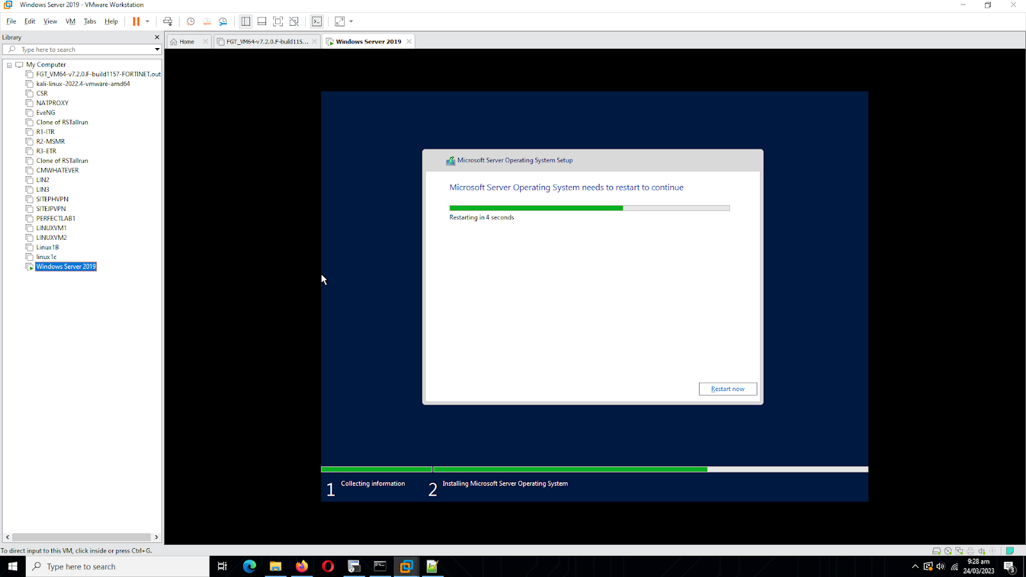Close the FGT_VM64 tab
The height and width of the screenshot is (577, 1026).
(314, 42)
